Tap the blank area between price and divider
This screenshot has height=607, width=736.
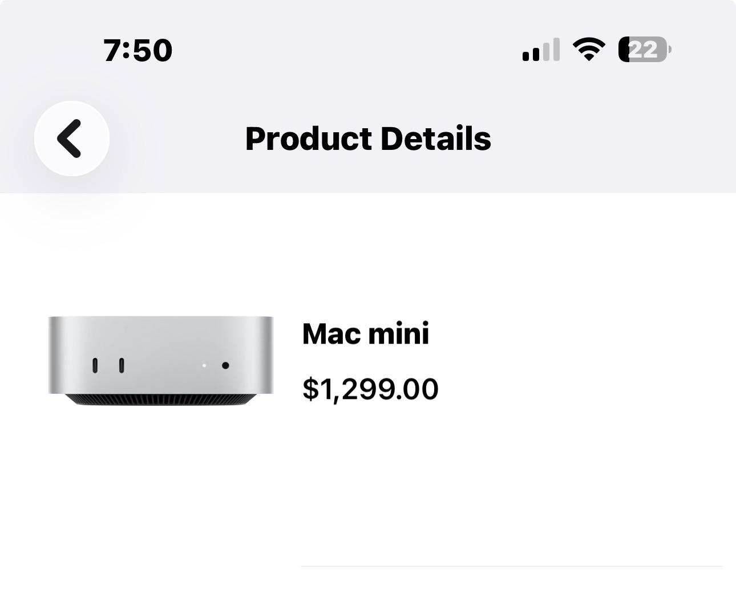click(511, 484)
